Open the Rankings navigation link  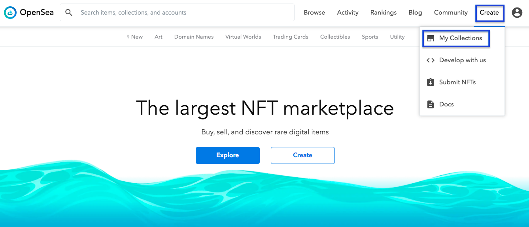coord(383,12)
